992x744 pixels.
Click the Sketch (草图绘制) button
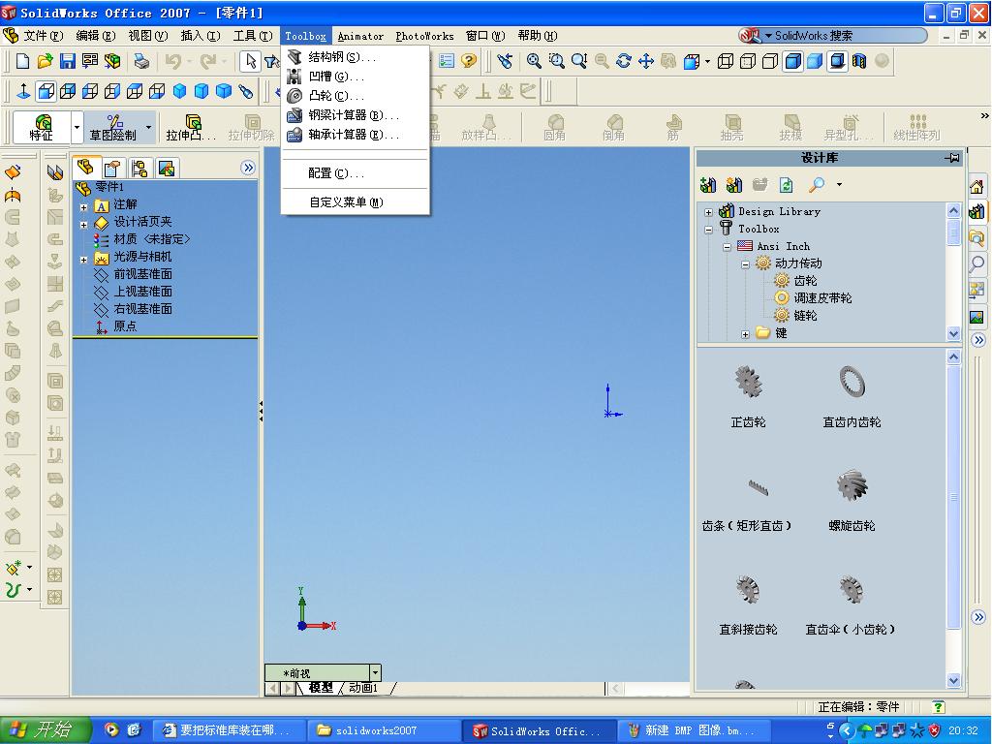(x=112, y=127)
